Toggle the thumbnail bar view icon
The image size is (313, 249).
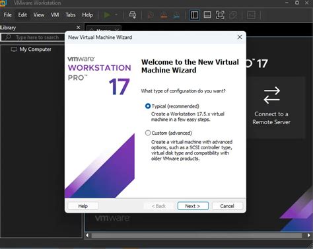coord(207,15)
